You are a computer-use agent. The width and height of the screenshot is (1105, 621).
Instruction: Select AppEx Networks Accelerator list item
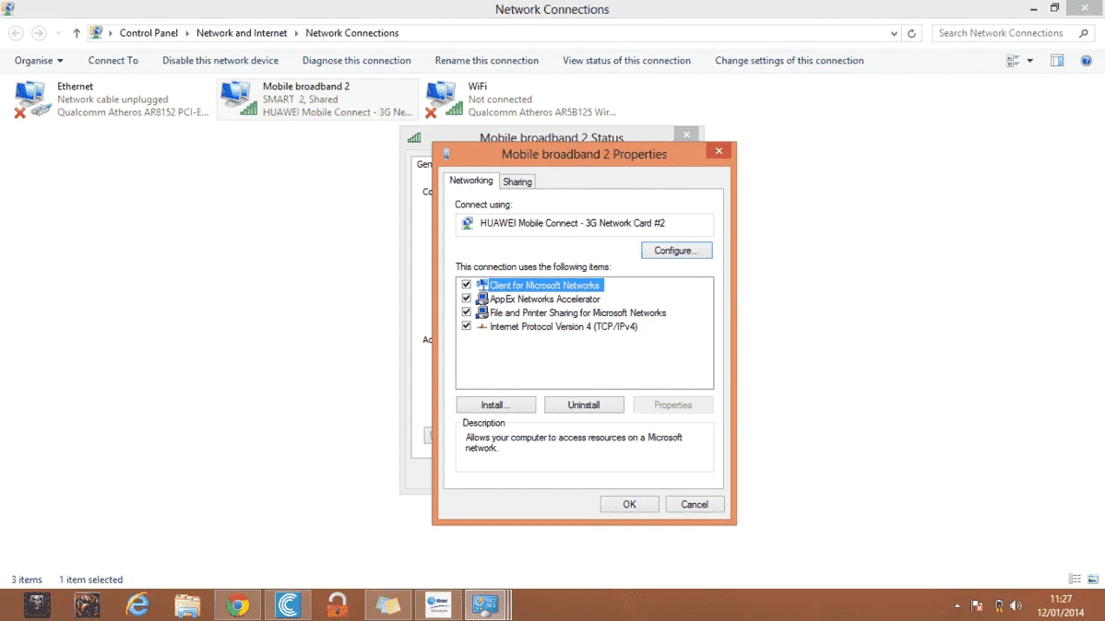545,299
